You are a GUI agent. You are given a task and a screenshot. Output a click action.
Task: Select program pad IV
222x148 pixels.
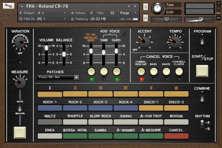[x=126, y=94]
